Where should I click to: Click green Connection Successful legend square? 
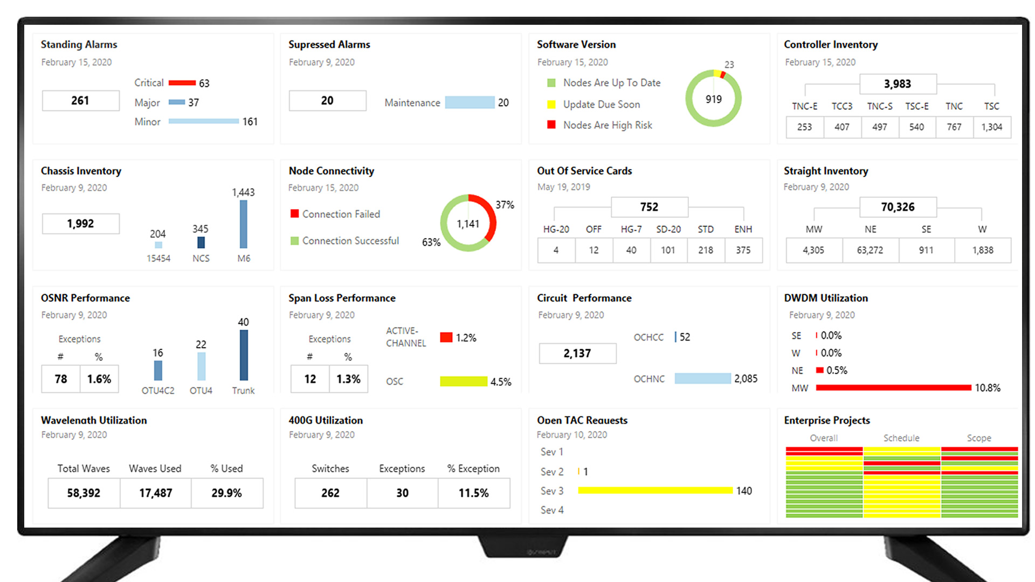pos(294,241)
